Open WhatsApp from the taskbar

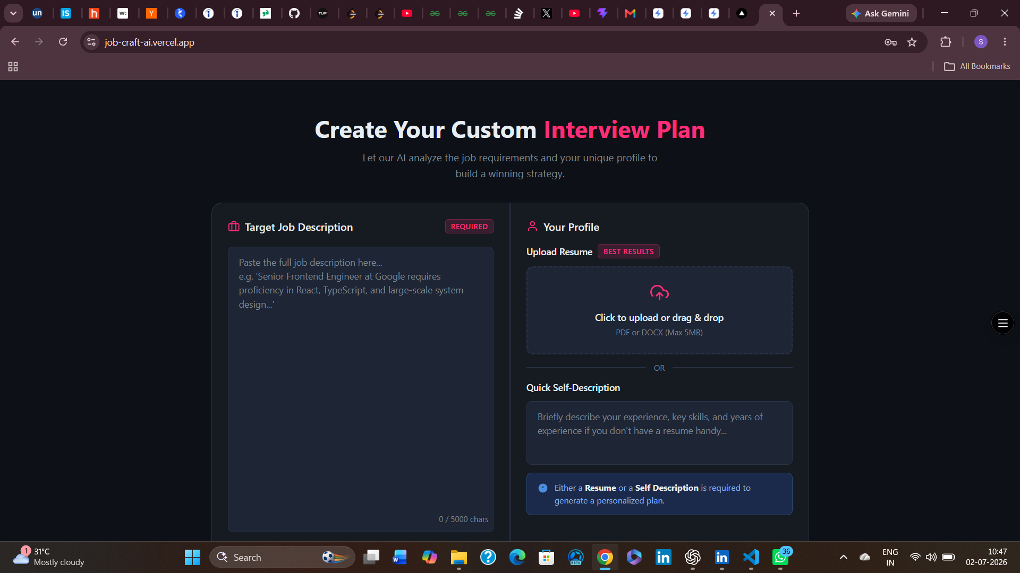(780, 557)
